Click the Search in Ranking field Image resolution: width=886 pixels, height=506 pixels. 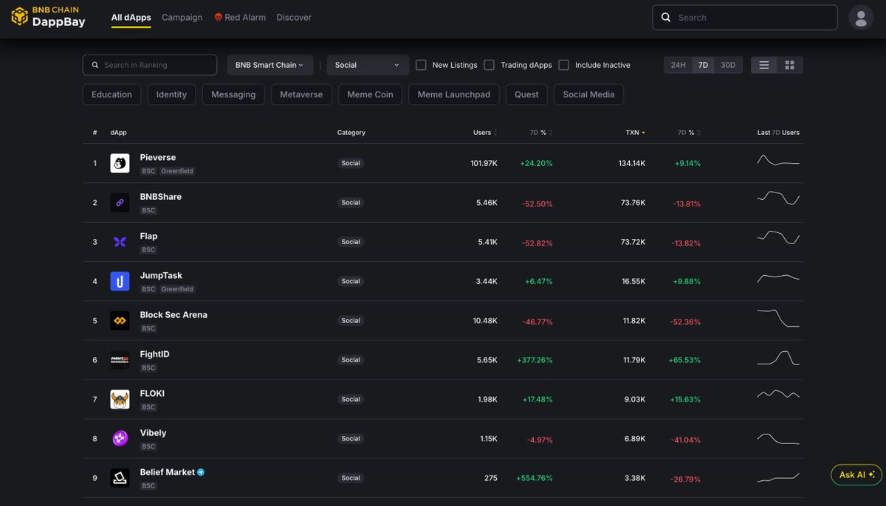point(150,65)
